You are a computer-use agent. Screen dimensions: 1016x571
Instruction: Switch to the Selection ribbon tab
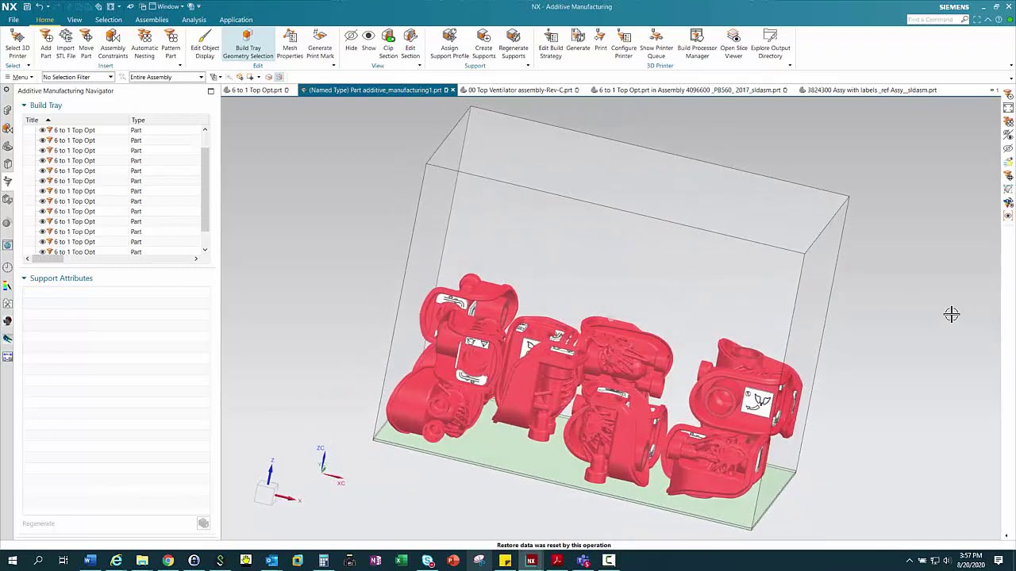pyautogui.click(x=108, y=20)
